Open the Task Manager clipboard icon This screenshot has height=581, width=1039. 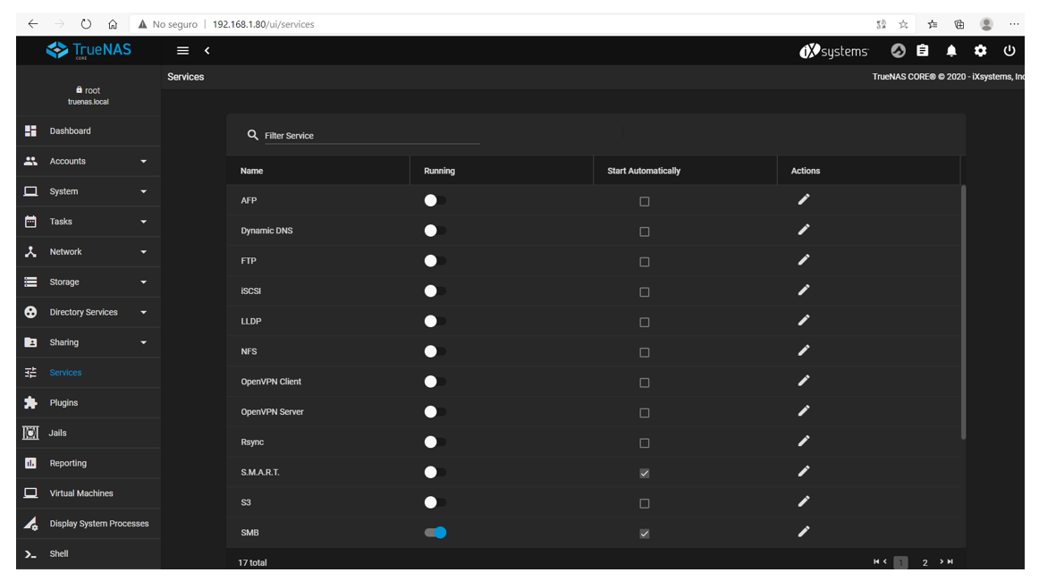[x=923, y=50]
